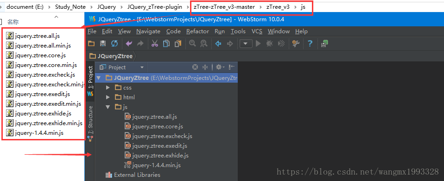Click the Open folder toolbar icon
Viewport: 444px width, 181px height.
click(91, 43)
